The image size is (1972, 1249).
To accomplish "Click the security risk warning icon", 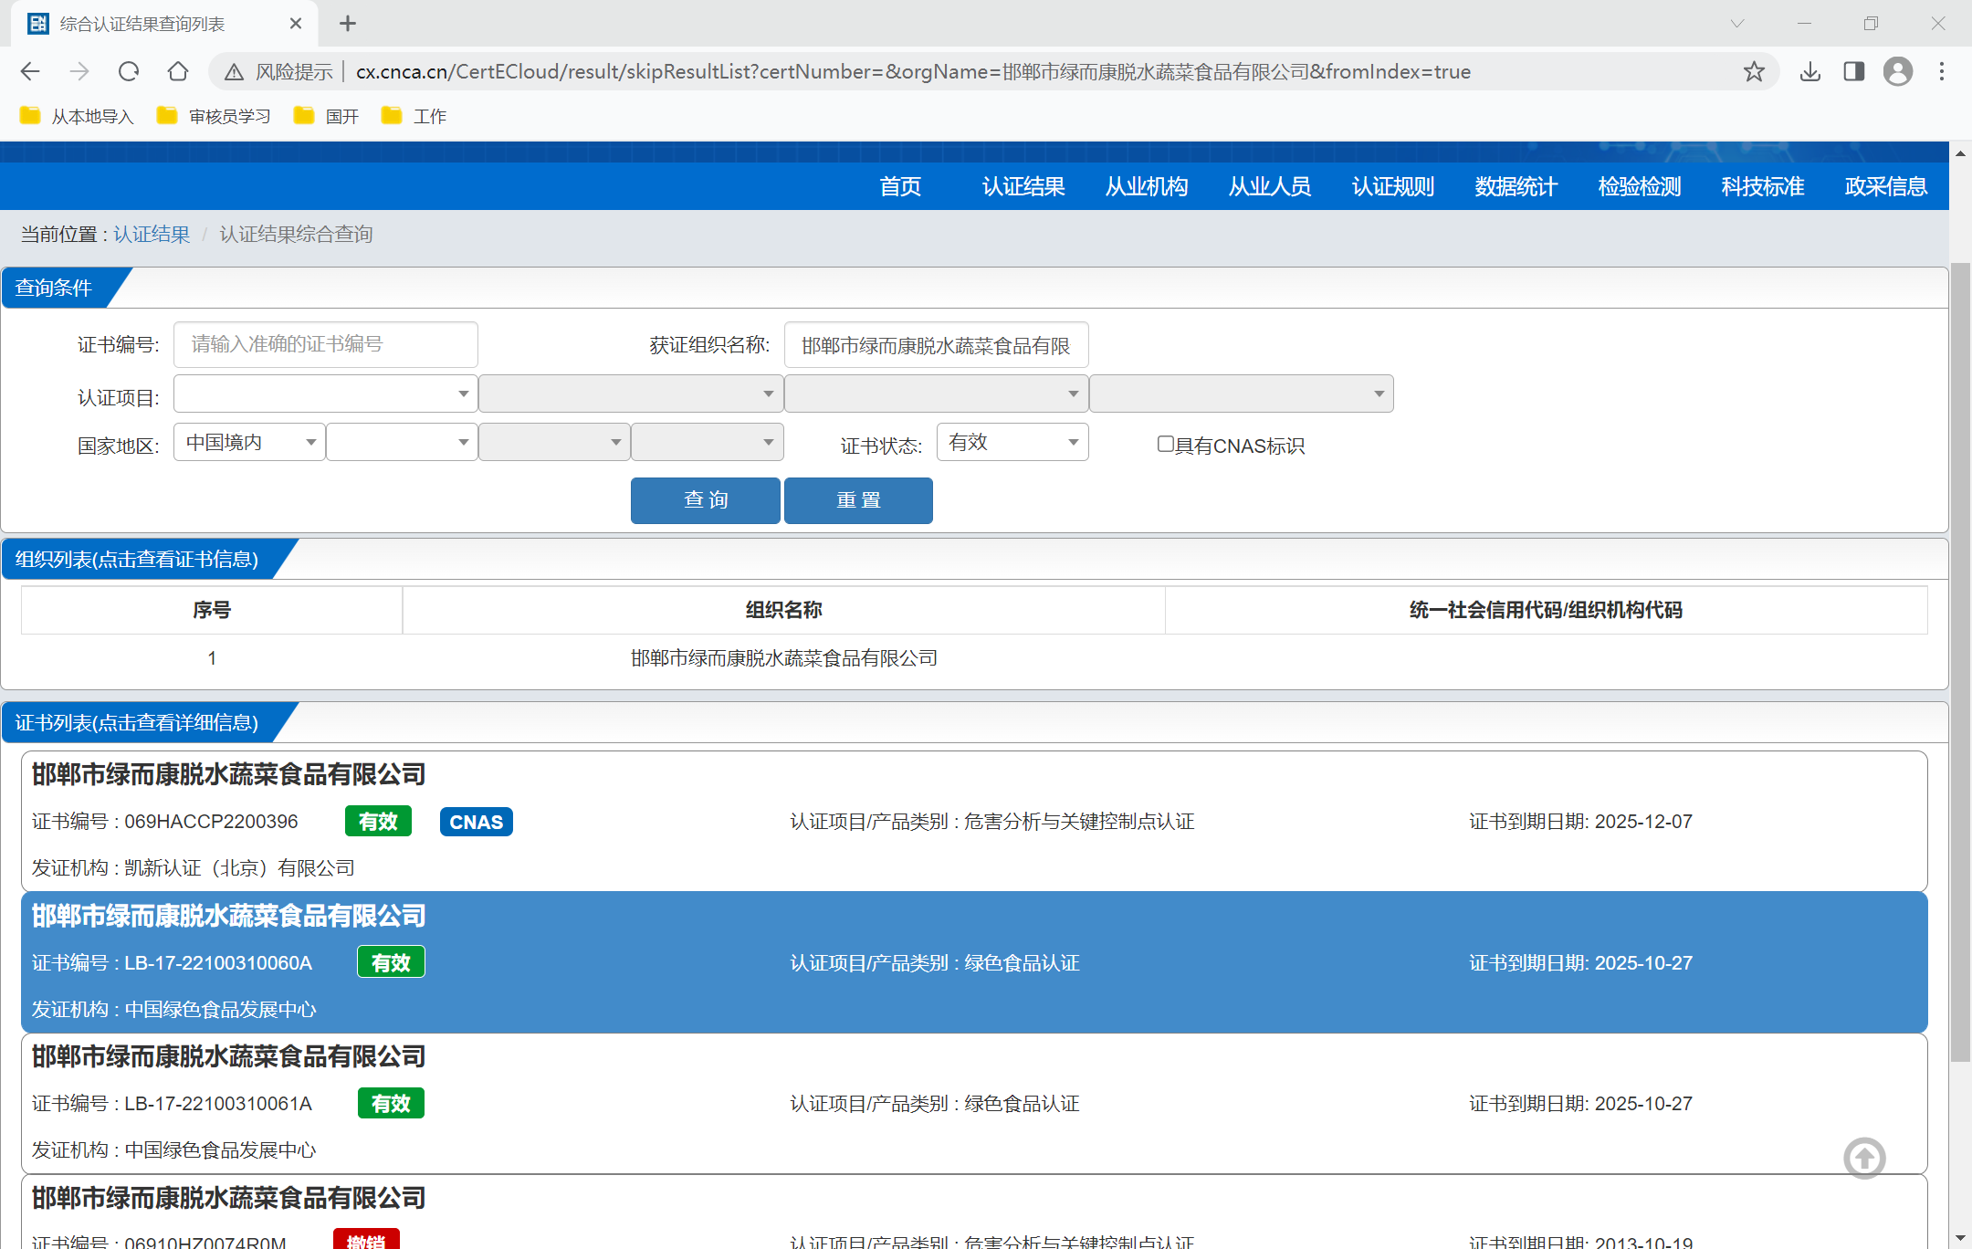I will click(x=235, y=71).
